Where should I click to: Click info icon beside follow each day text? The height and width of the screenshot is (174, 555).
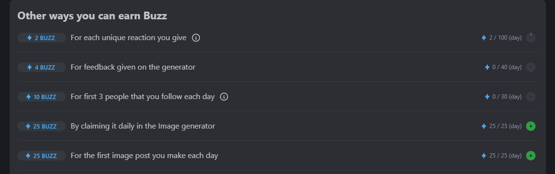click(x=224, y=97)
